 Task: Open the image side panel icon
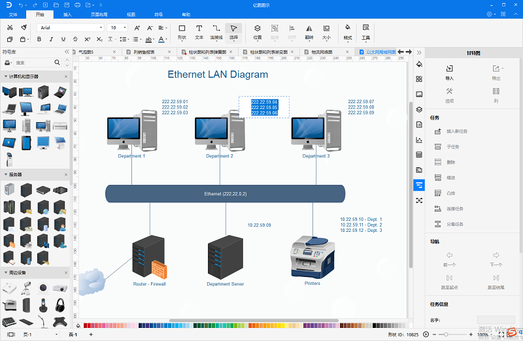point(419,94)
